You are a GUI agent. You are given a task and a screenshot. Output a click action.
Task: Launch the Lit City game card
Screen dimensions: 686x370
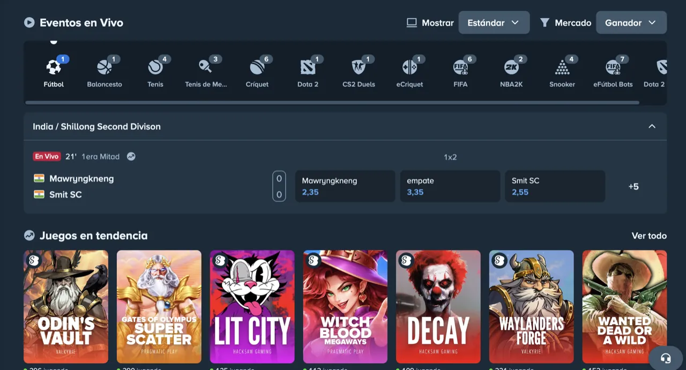pyautogui.click(x=252, y=307)
